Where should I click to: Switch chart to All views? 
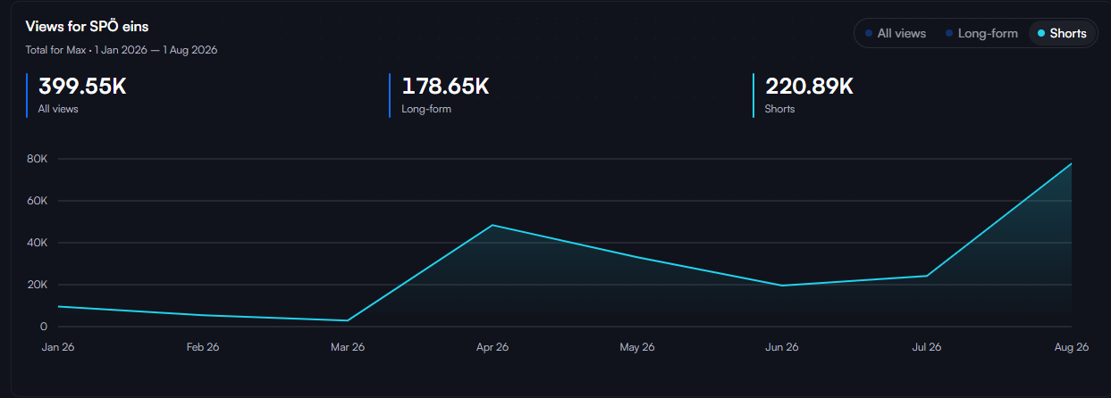(895, 33)
